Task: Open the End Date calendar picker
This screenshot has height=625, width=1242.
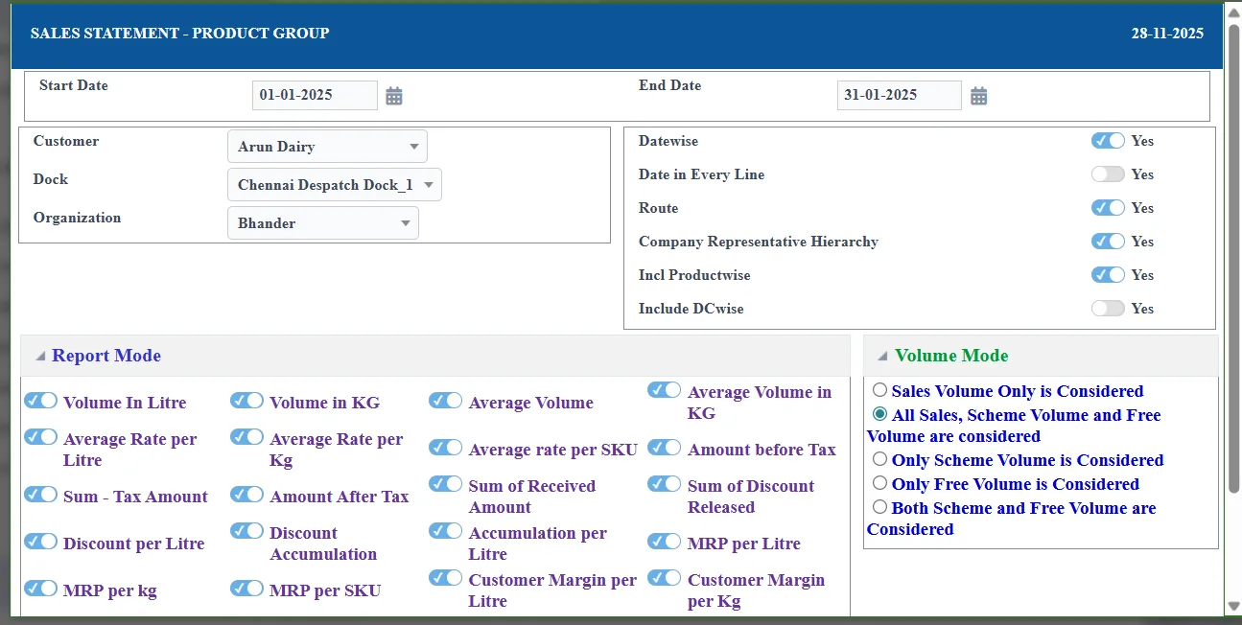Action: coord(978,96)
